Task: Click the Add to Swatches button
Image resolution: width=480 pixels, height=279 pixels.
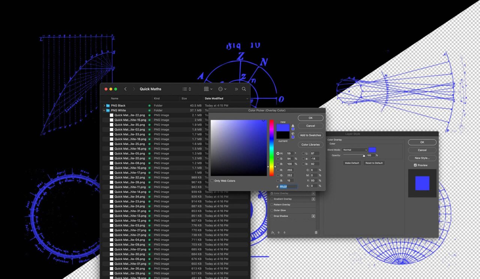Action: click(x=310, y=135)
